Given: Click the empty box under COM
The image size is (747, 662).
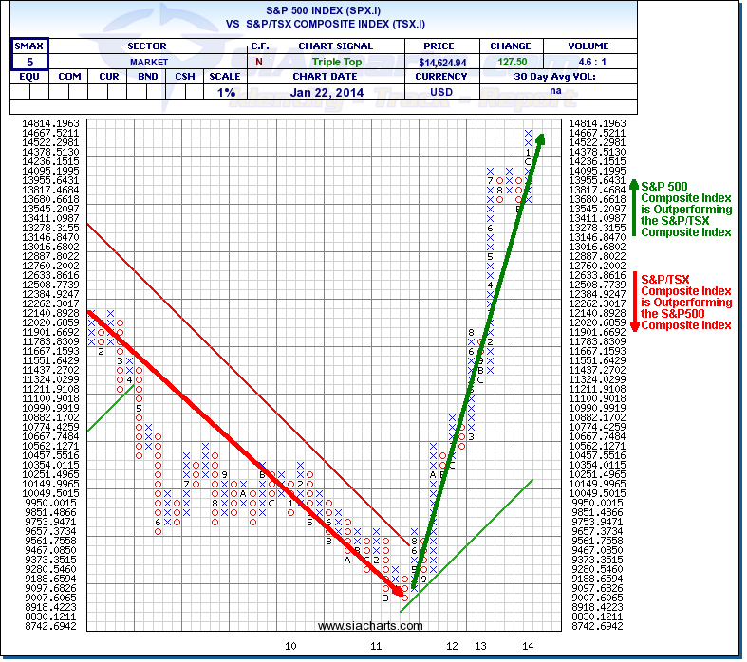Looking at the screenshot, I should point(69,92).
